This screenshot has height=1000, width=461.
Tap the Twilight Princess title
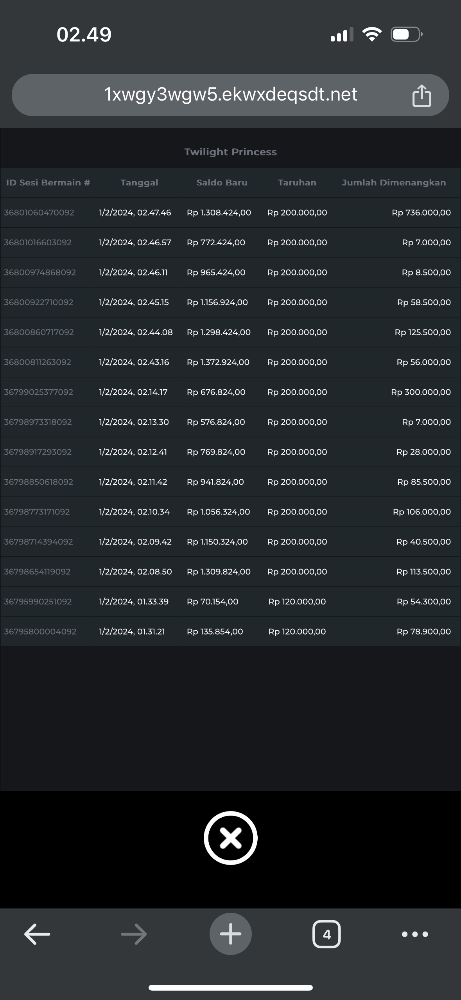point(230,152)
